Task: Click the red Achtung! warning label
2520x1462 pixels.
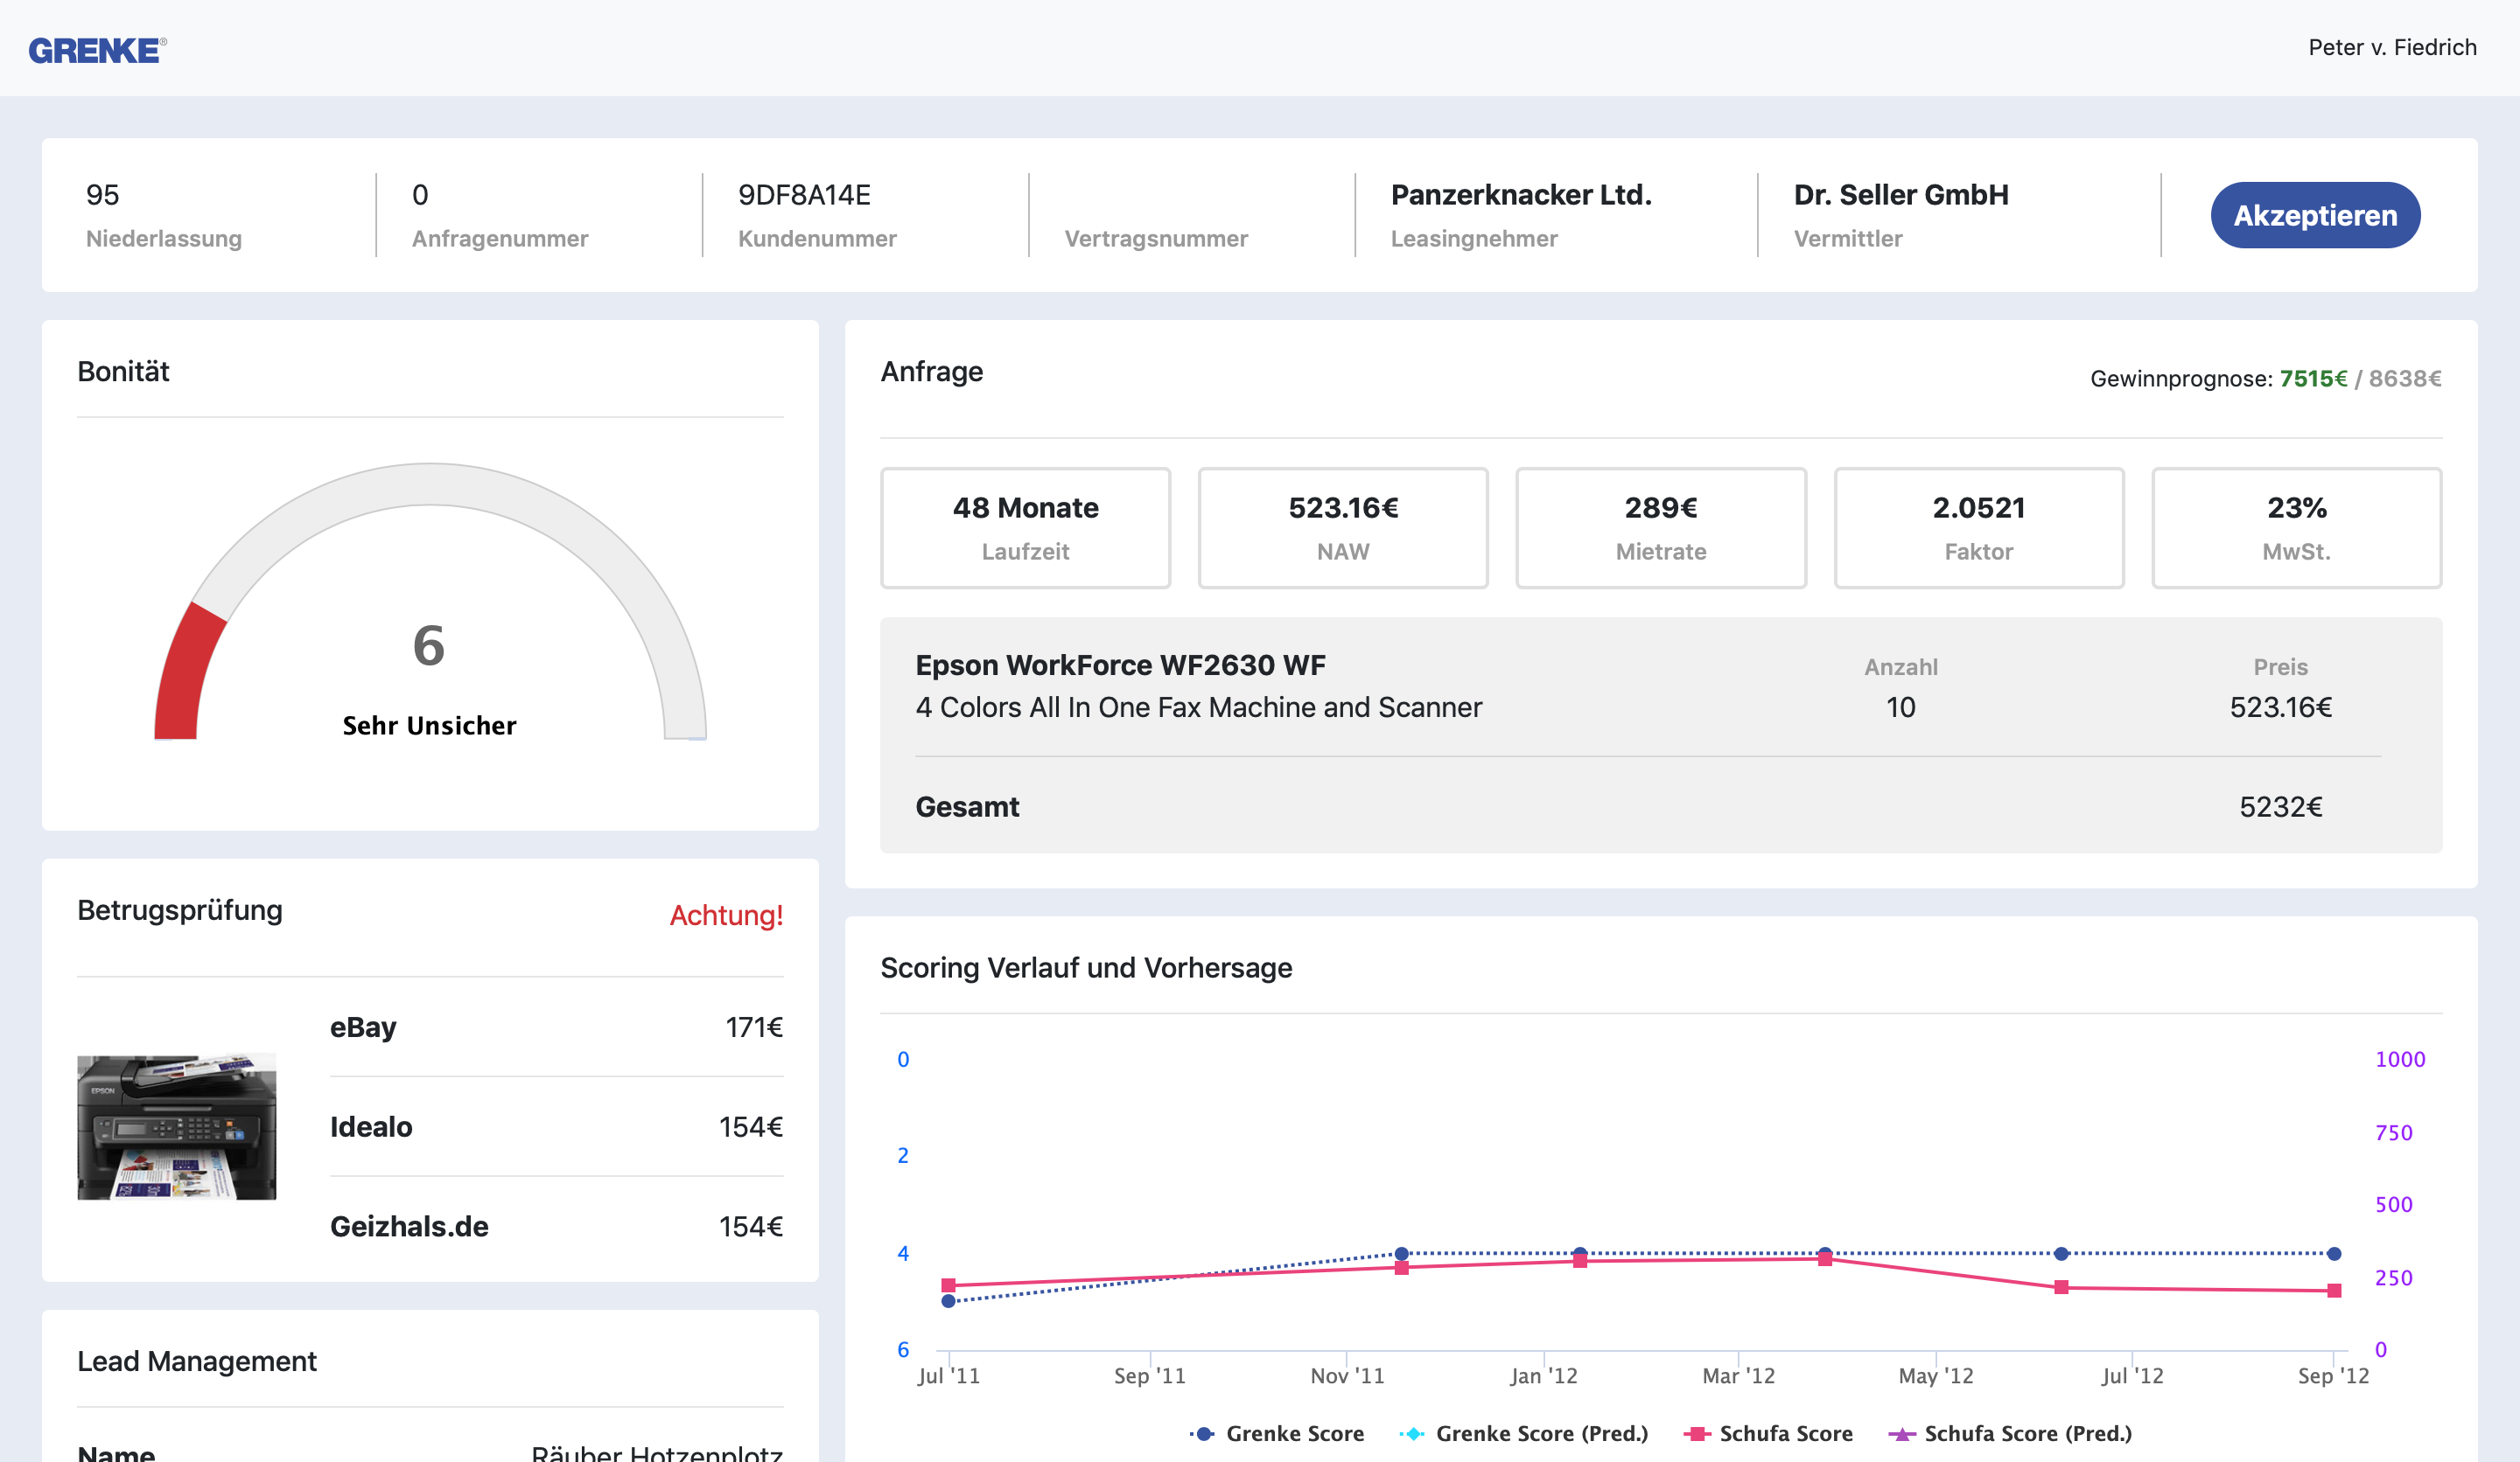Action: coord(726,915)
